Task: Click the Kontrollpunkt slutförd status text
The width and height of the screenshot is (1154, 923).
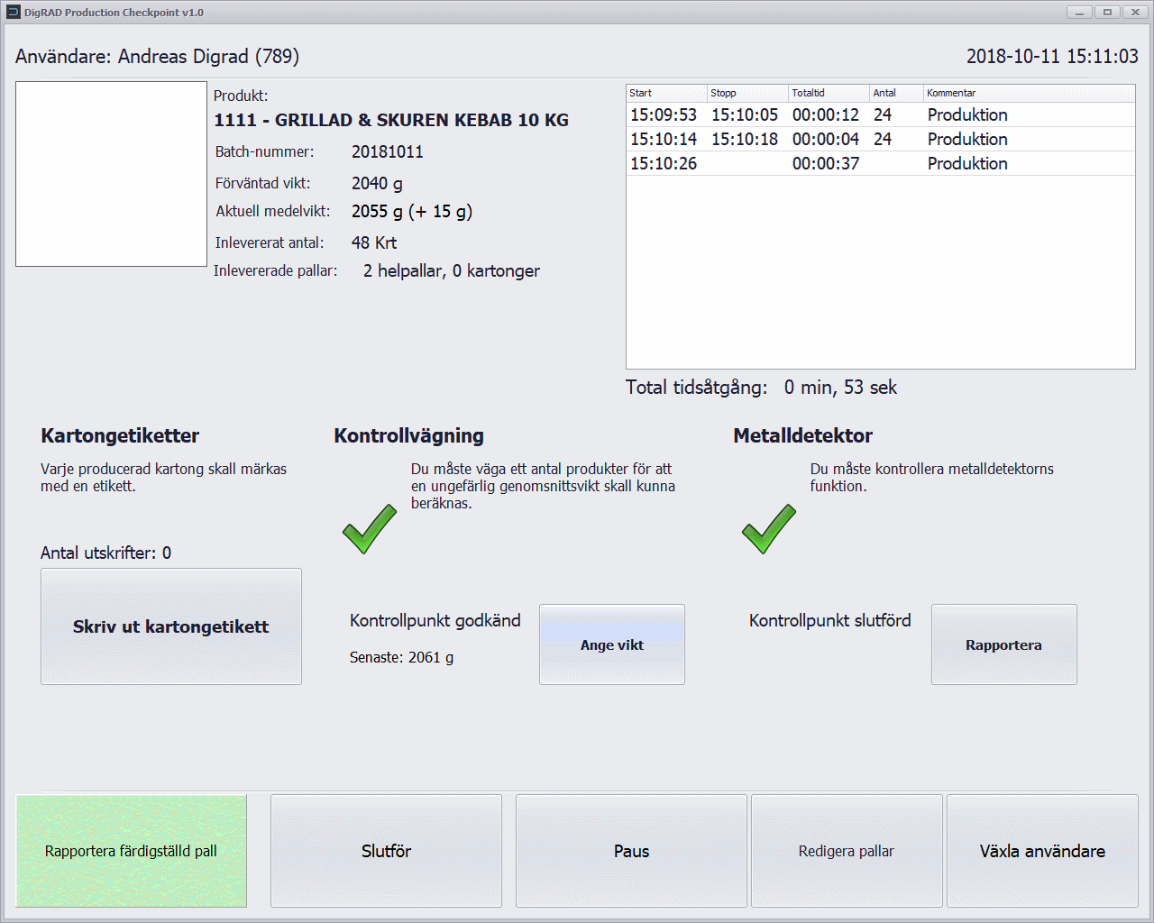Action: tap(830, 620)
